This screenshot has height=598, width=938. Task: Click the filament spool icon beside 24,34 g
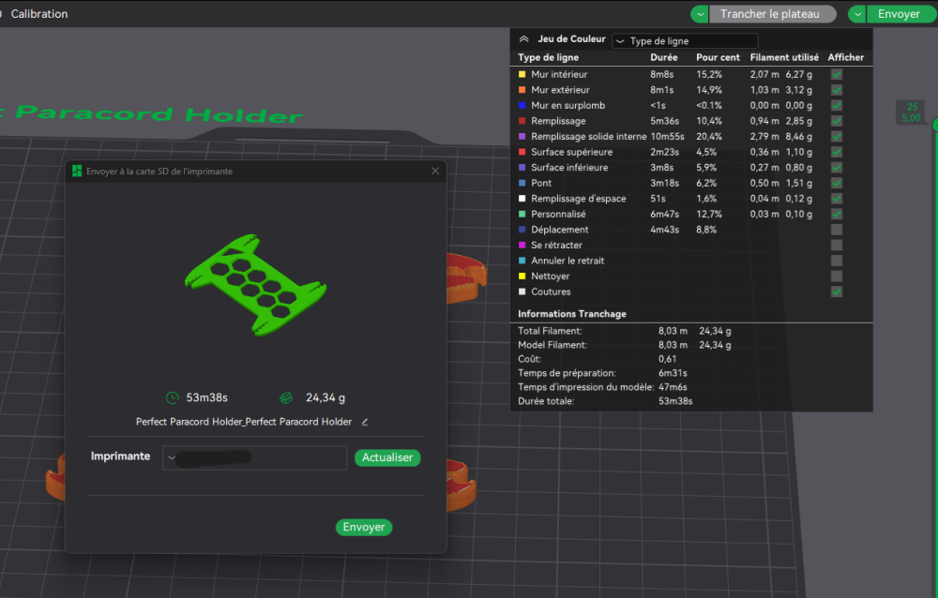(x=286, y=397)
